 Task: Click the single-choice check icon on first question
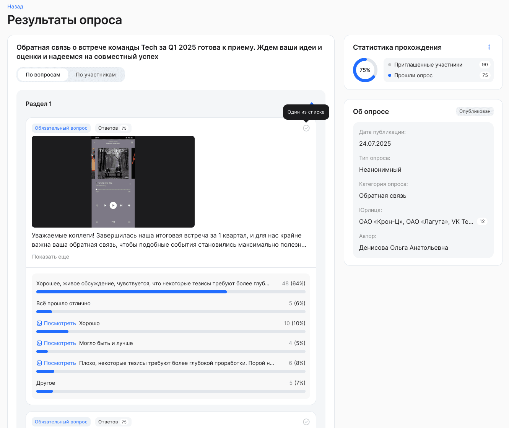[x=306, y=128]
